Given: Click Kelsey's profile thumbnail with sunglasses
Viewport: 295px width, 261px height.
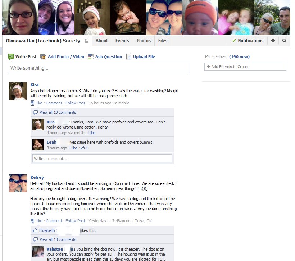Looking at the screenshot, I should click(18, 183).
